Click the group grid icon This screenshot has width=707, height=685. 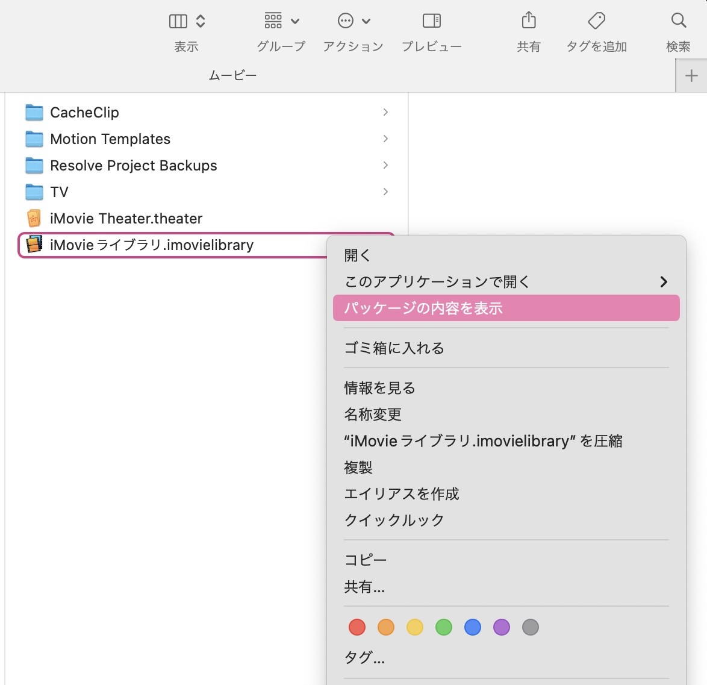click(x=273, y=20)
